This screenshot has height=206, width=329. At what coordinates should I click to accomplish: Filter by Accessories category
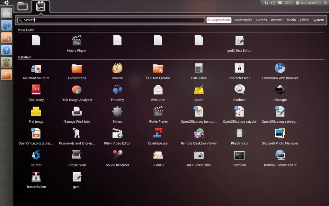tap(244, 20)
